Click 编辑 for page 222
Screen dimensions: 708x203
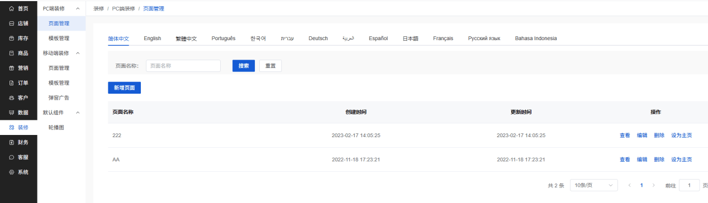click(x=642, y=136)
